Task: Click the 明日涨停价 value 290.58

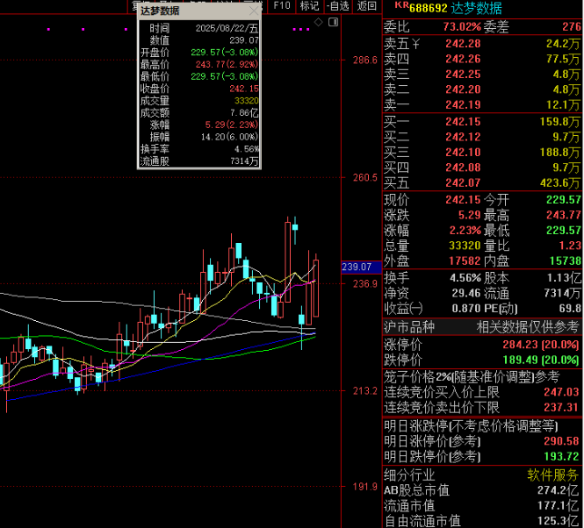Action: 561,442
